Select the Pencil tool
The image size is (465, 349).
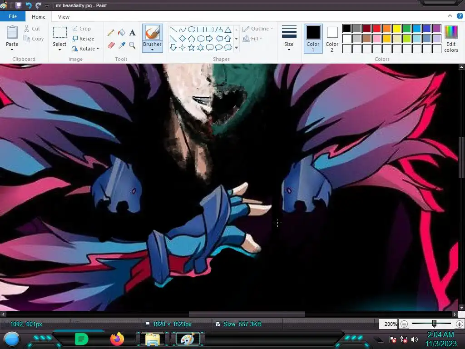[111, 32]
